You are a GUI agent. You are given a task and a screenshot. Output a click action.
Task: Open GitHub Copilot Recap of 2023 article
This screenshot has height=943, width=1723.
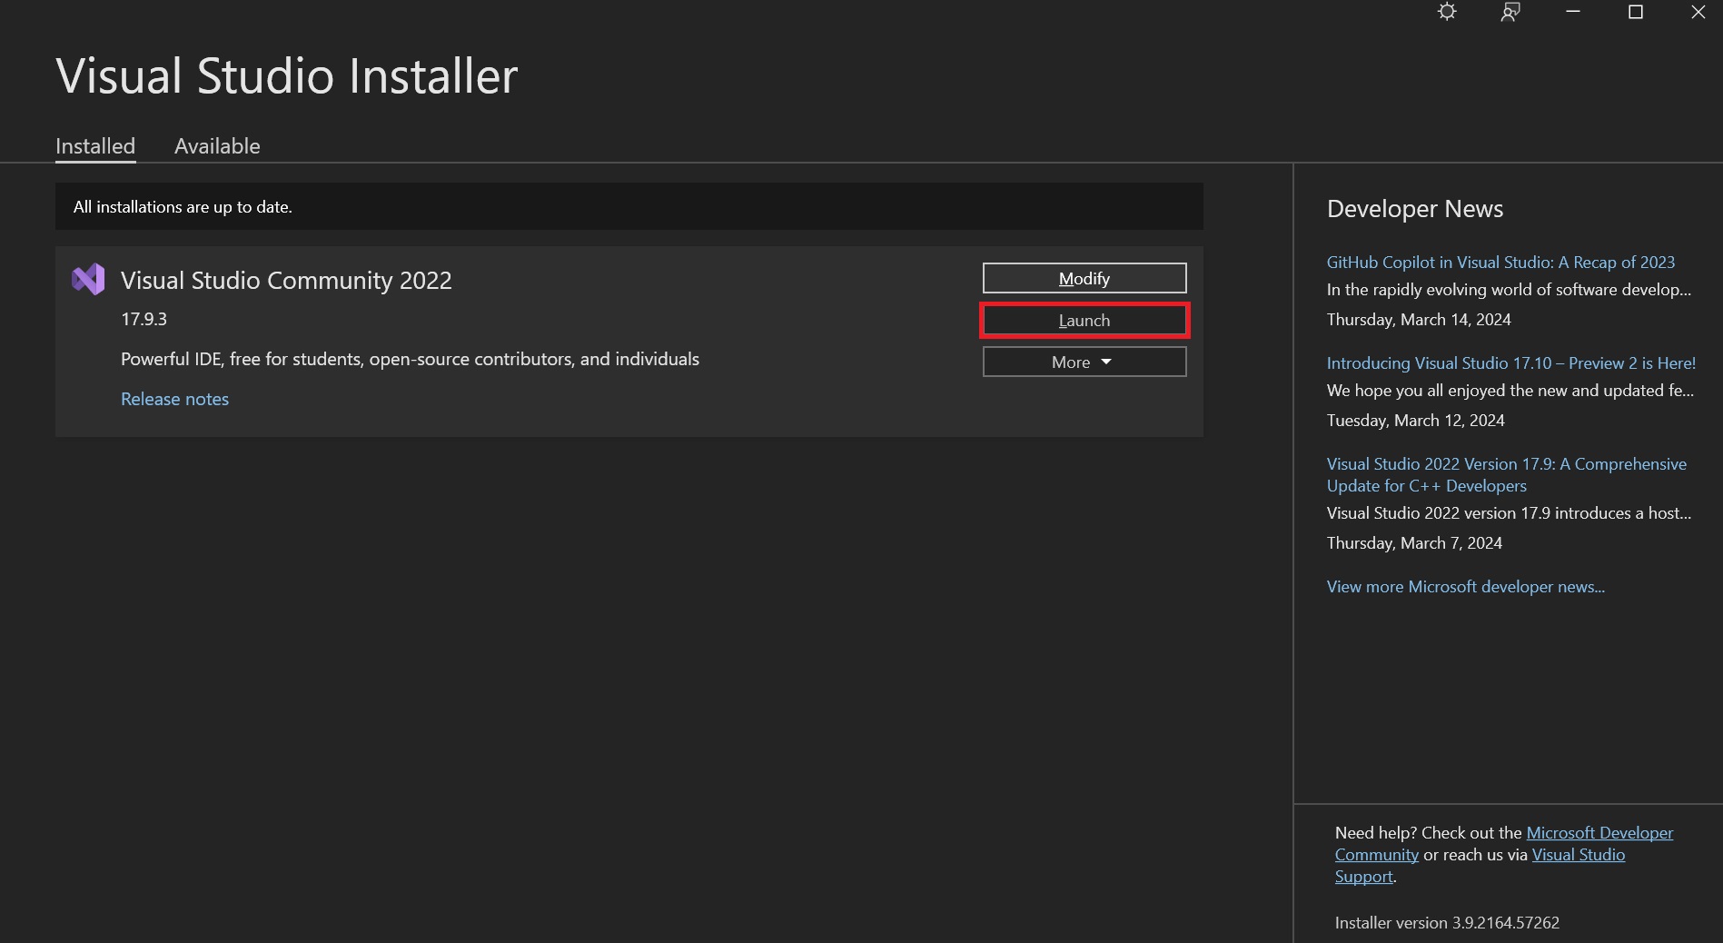(1500, 262)
